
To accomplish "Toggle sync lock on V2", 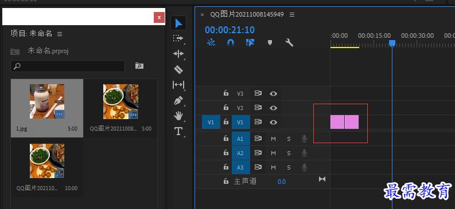I will coord(258,108).
